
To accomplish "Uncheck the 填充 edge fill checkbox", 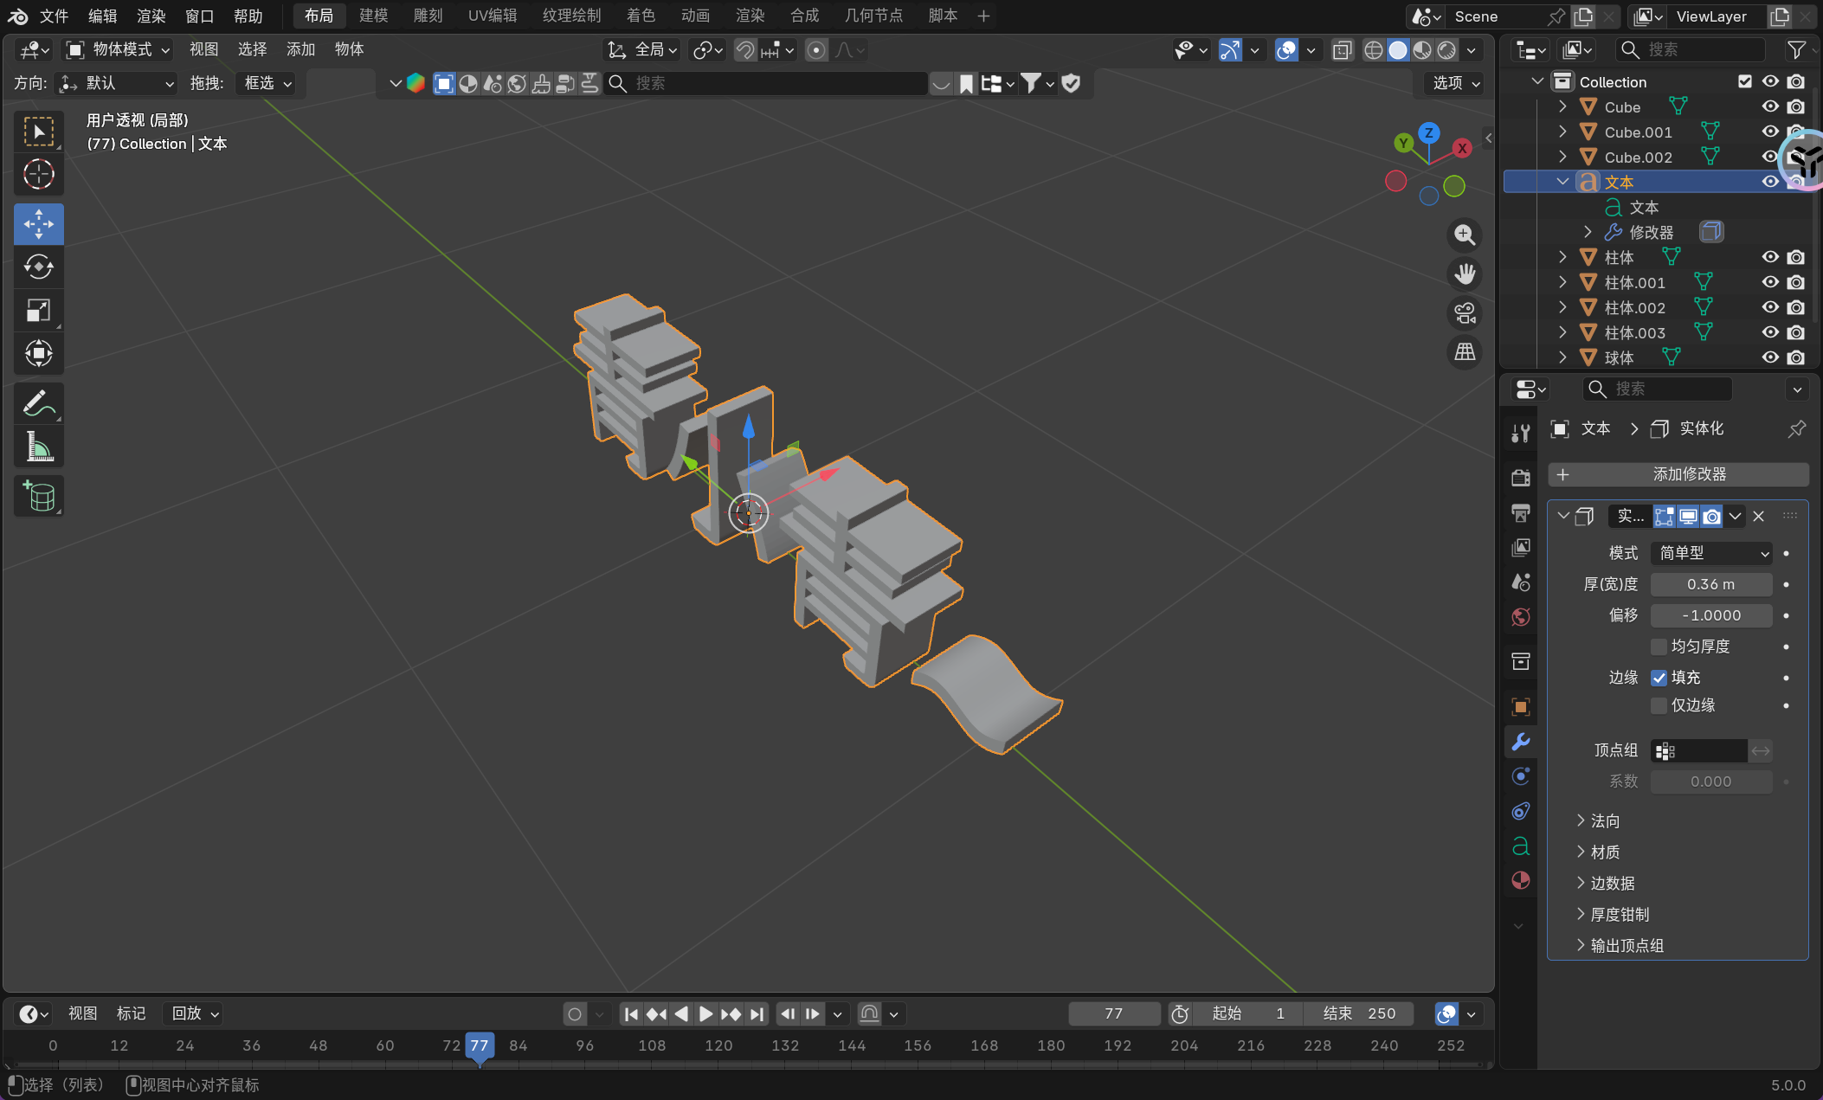I will point(1659,678).
